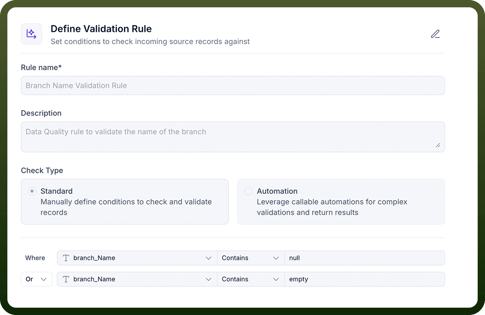This screenshot has width=485, height=315.
Task: Click the subtitle about incoming source records
Action: [x=150, y=41]
